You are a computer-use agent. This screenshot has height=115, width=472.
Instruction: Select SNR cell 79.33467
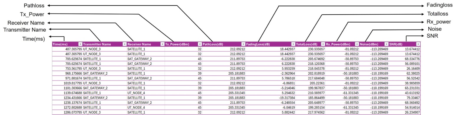(x=414, y=98)
